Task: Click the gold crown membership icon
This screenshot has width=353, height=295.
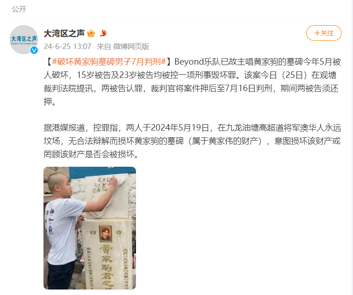Action: [91, 33]
